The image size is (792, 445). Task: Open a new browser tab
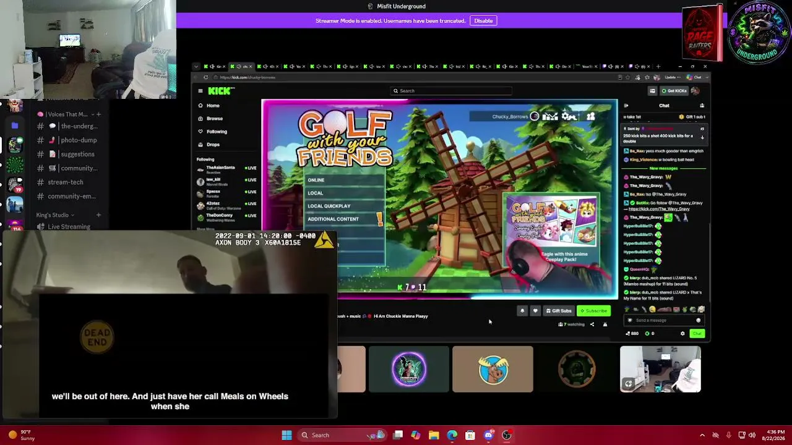(x=658, y=66)
